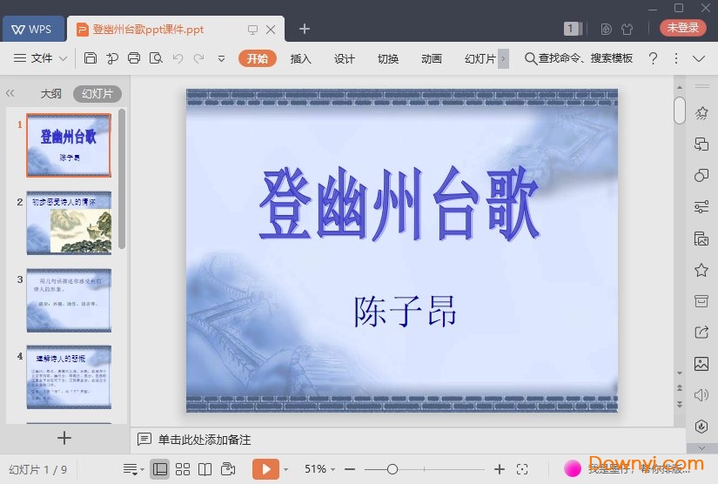Viewport: 718px width, 484px height.
Task: Zoom out with the minus button
Action: click(350, 469)
